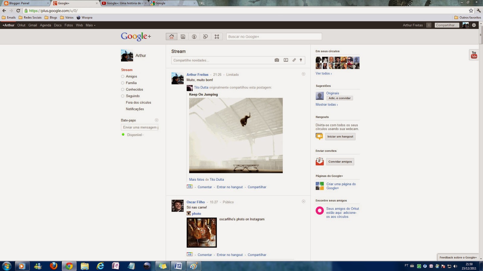Viewport: 483px width, 271px height.
Task: Open Oscar Filho's Instagram photo thumbnail
Action: (x=202, y=232)
